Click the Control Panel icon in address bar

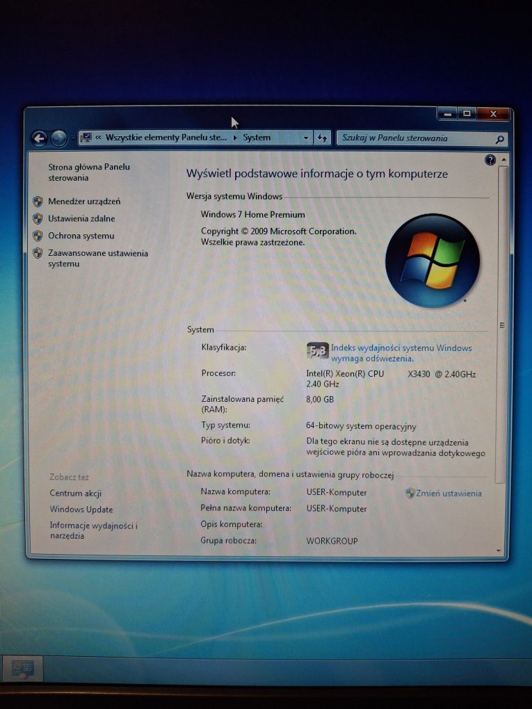[x=86, y=138]
